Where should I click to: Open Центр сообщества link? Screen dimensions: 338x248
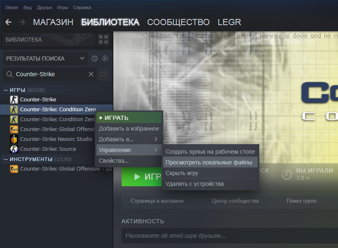click(235, 201)
